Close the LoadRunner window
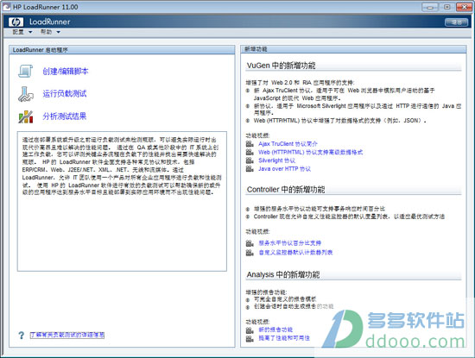 [464, 7]
